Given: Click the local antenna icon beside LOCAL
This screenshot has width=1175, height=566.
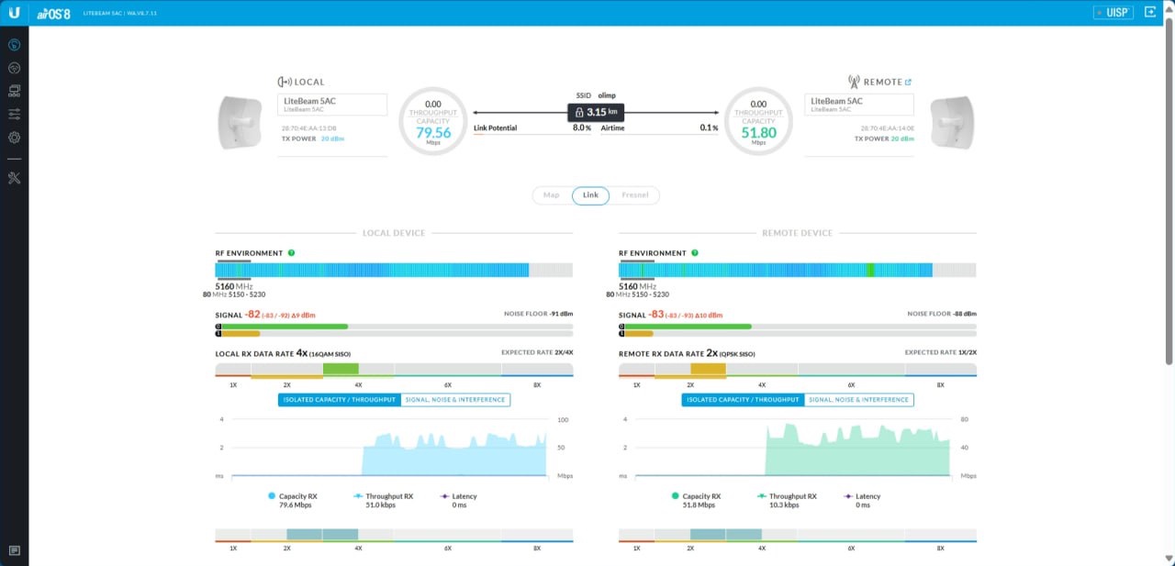Looking at the screenshot, I should (x=285, y=82).
